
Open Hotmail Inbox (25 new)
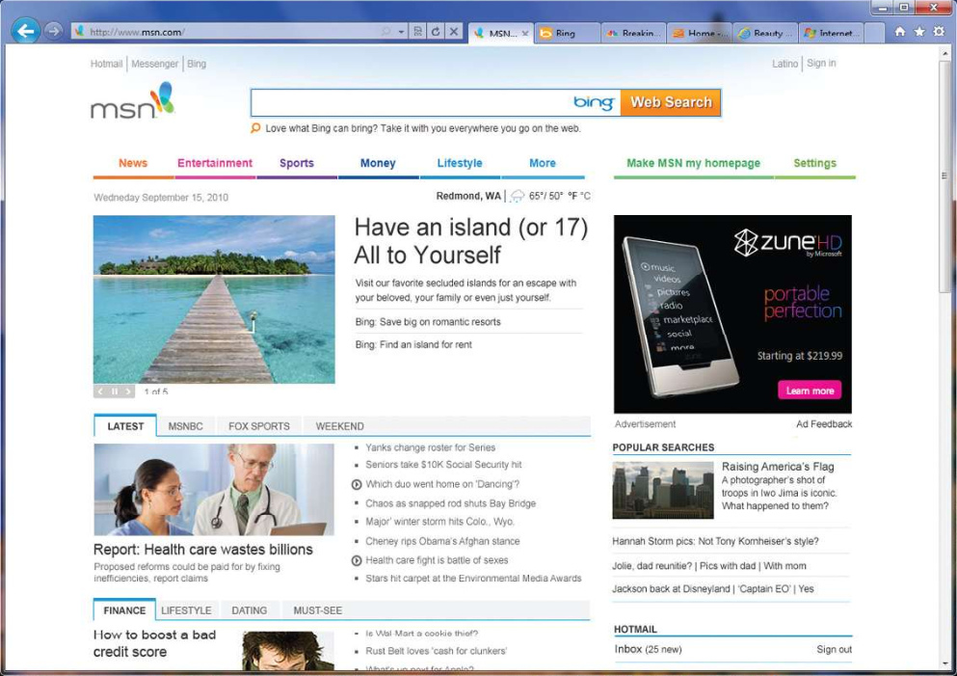[x=649, y=649]
